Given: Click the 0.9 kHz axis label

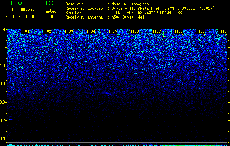Looking at the screenshot, I should [x=3, y=84].
